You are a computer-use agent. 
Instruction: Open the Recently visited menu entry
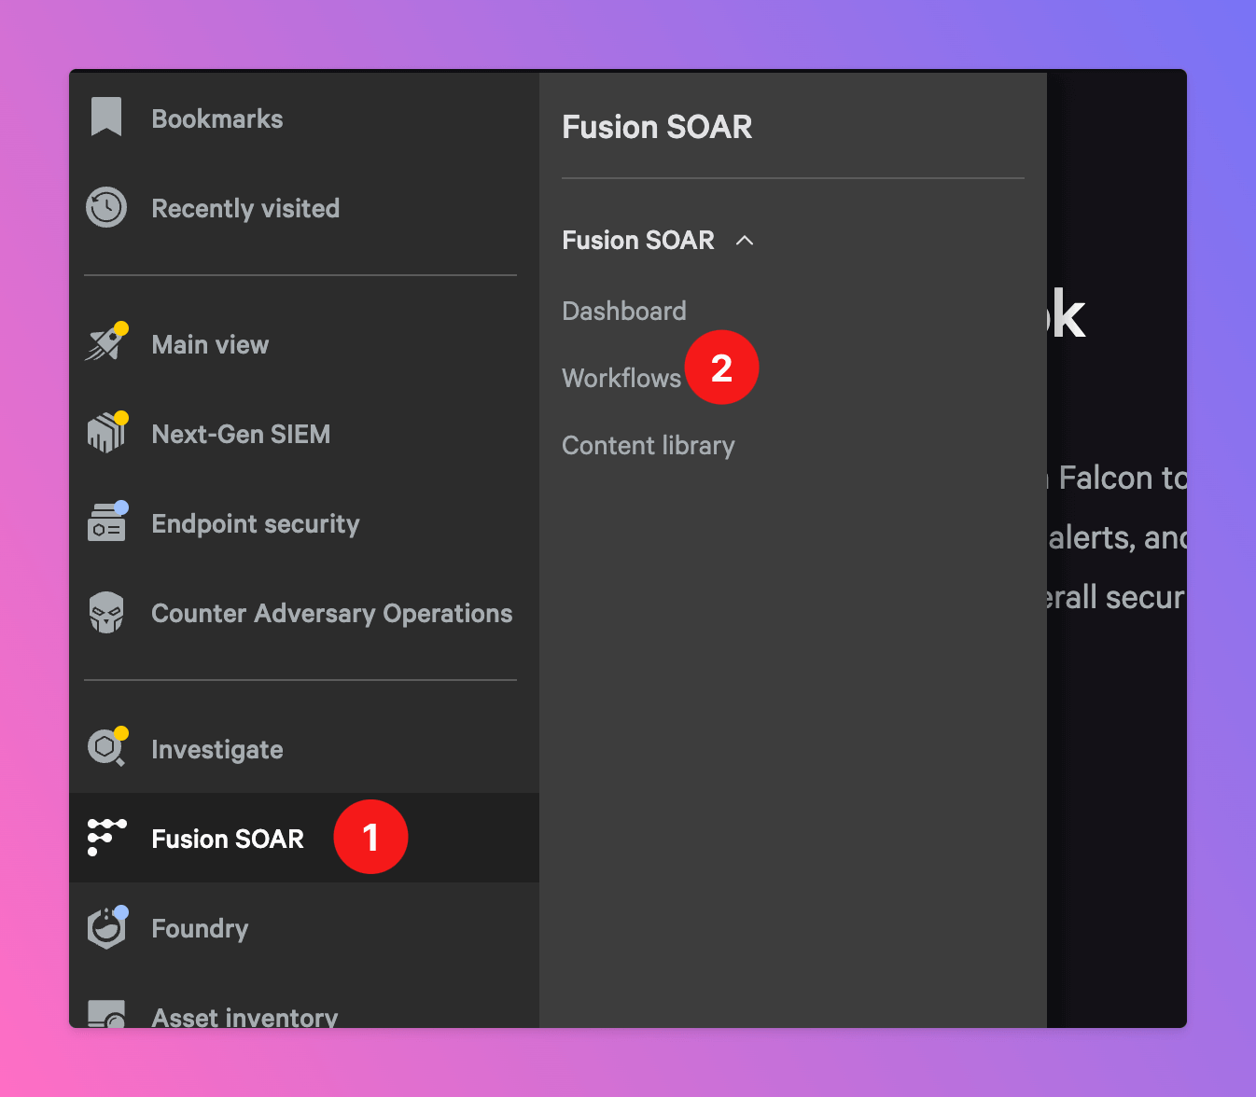coord(245,208)
